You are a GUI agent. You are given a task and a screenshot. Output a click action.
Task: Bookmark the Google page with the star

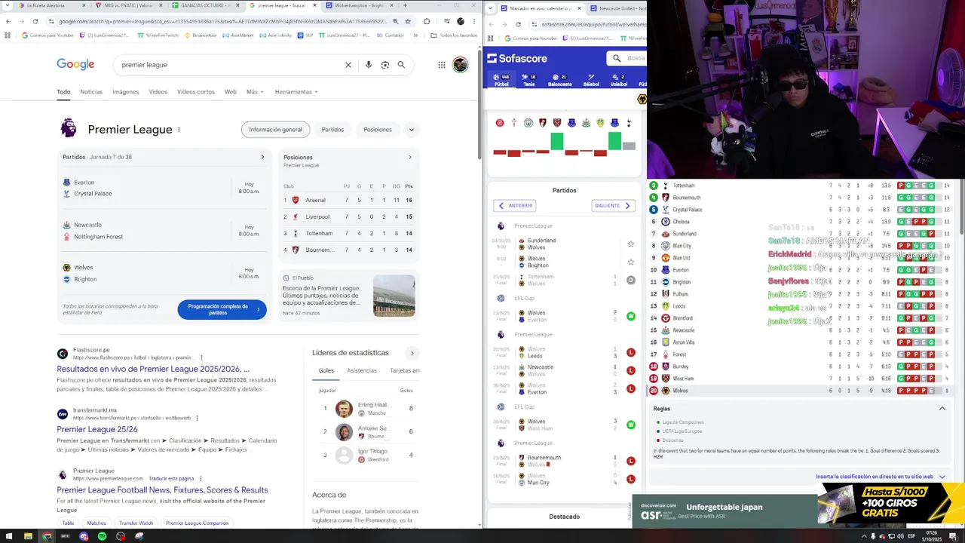point(408,21)
